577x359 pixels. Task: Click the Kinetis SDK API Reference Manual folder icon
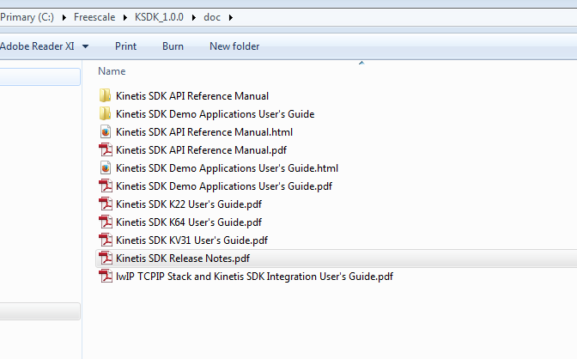click(x=106, y=96)
